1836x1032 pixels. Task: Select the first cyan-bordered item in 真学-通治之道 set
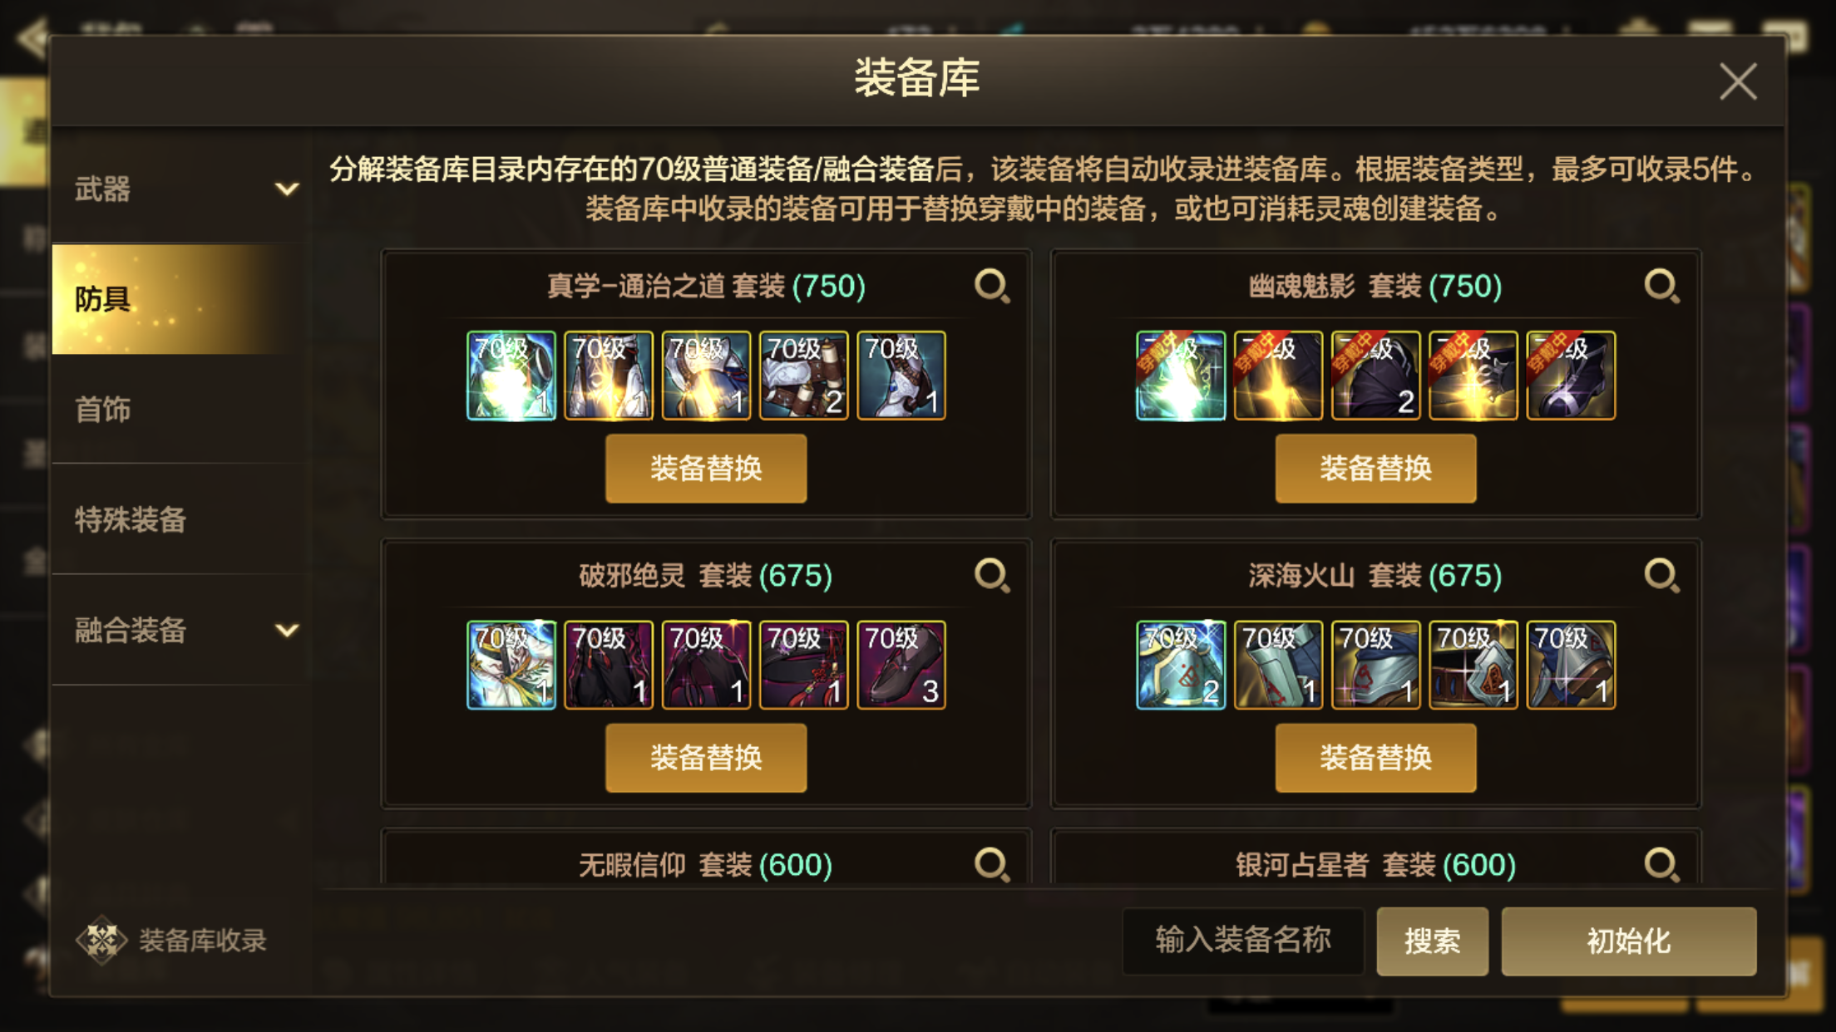[511, 376]
